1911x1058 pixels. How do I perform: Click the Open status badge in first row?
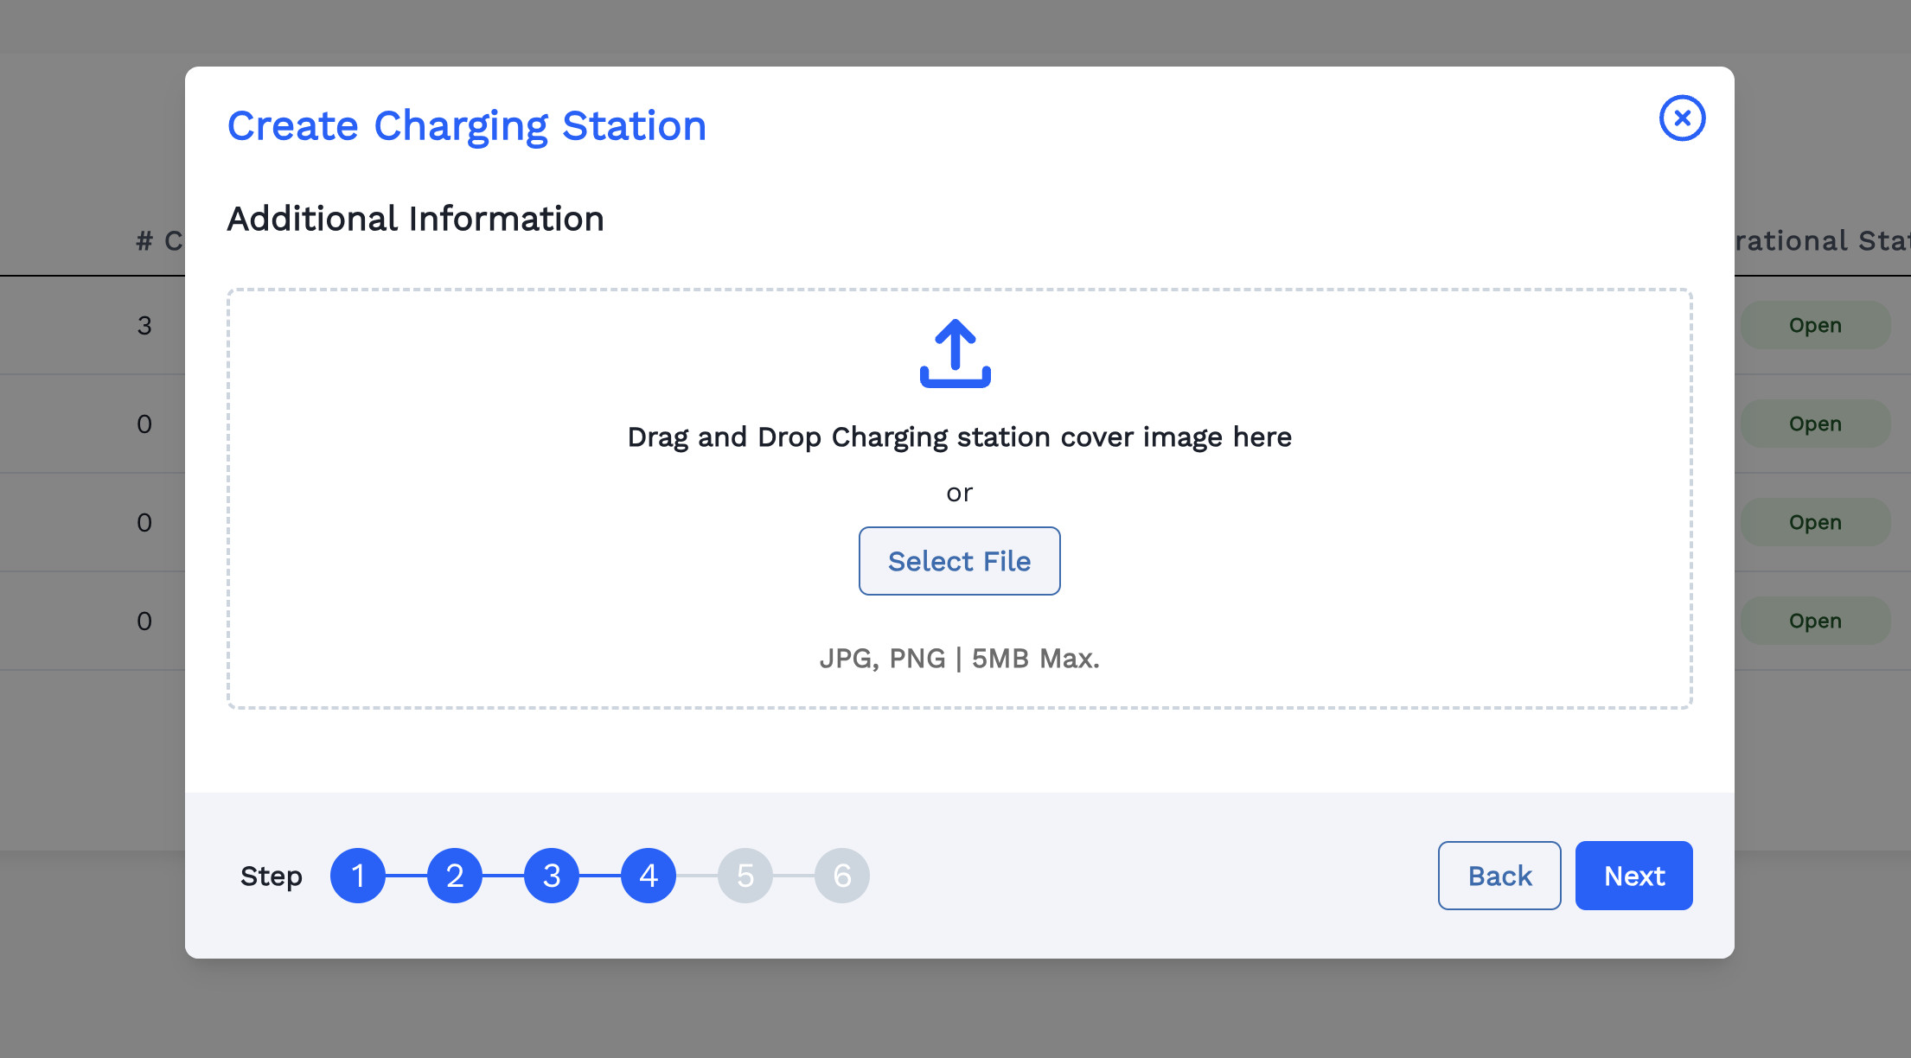(x=1815, y=326)
